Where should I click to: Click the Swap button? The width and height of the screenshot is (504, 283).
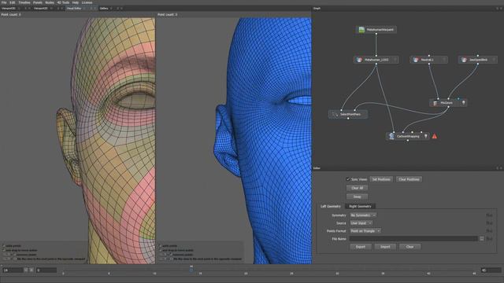tap(357, 197)
